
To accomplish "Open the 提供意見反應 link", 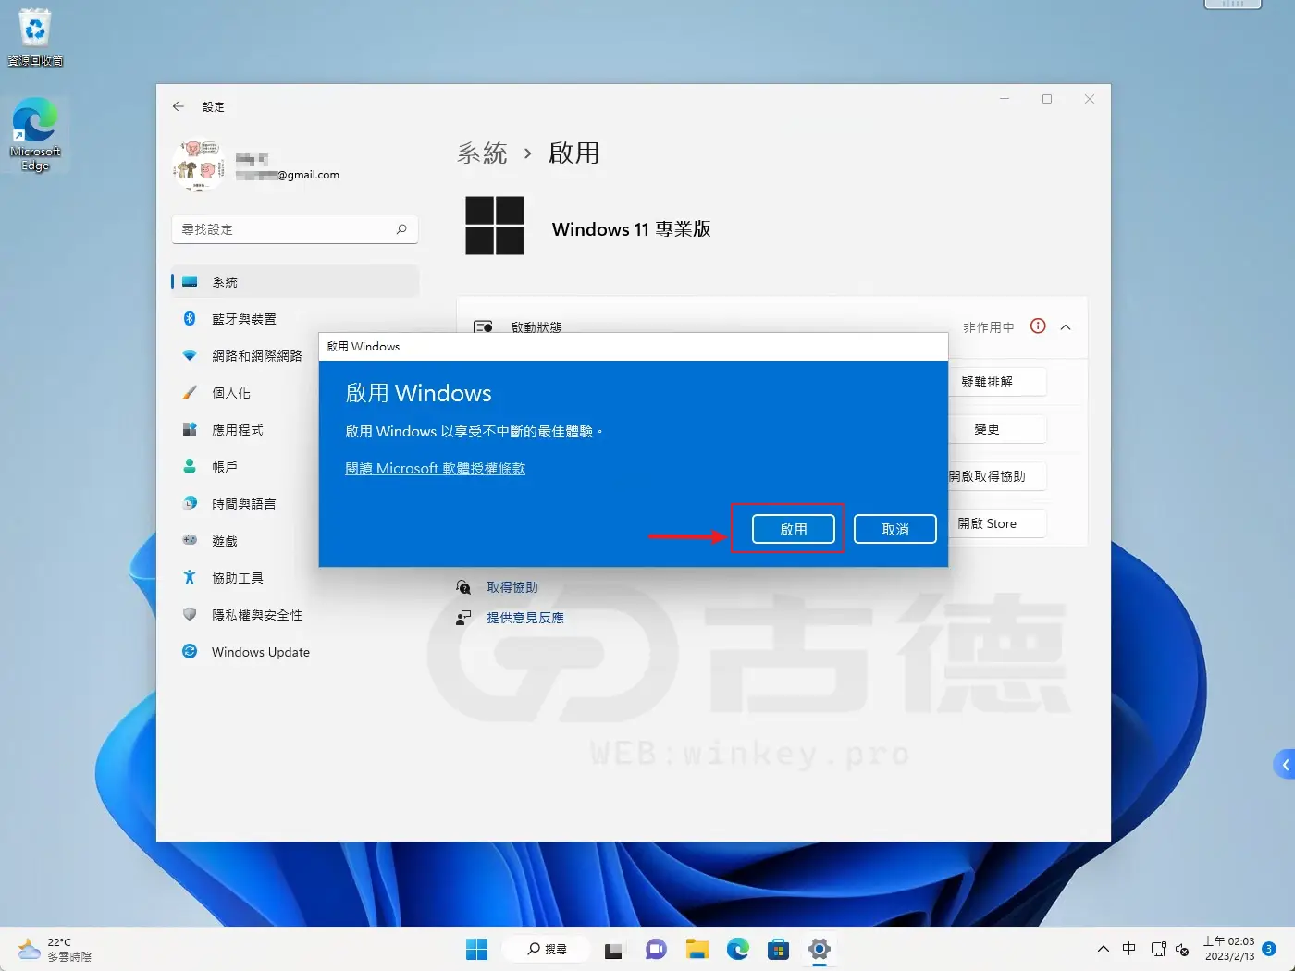I will (525, 618).
